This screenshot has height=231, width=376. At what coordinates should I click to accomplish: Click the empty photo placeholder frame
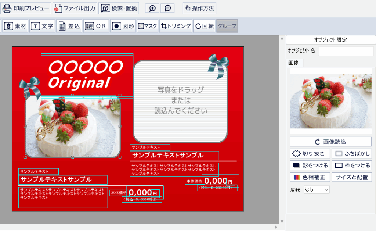click(x=180, y=101)
